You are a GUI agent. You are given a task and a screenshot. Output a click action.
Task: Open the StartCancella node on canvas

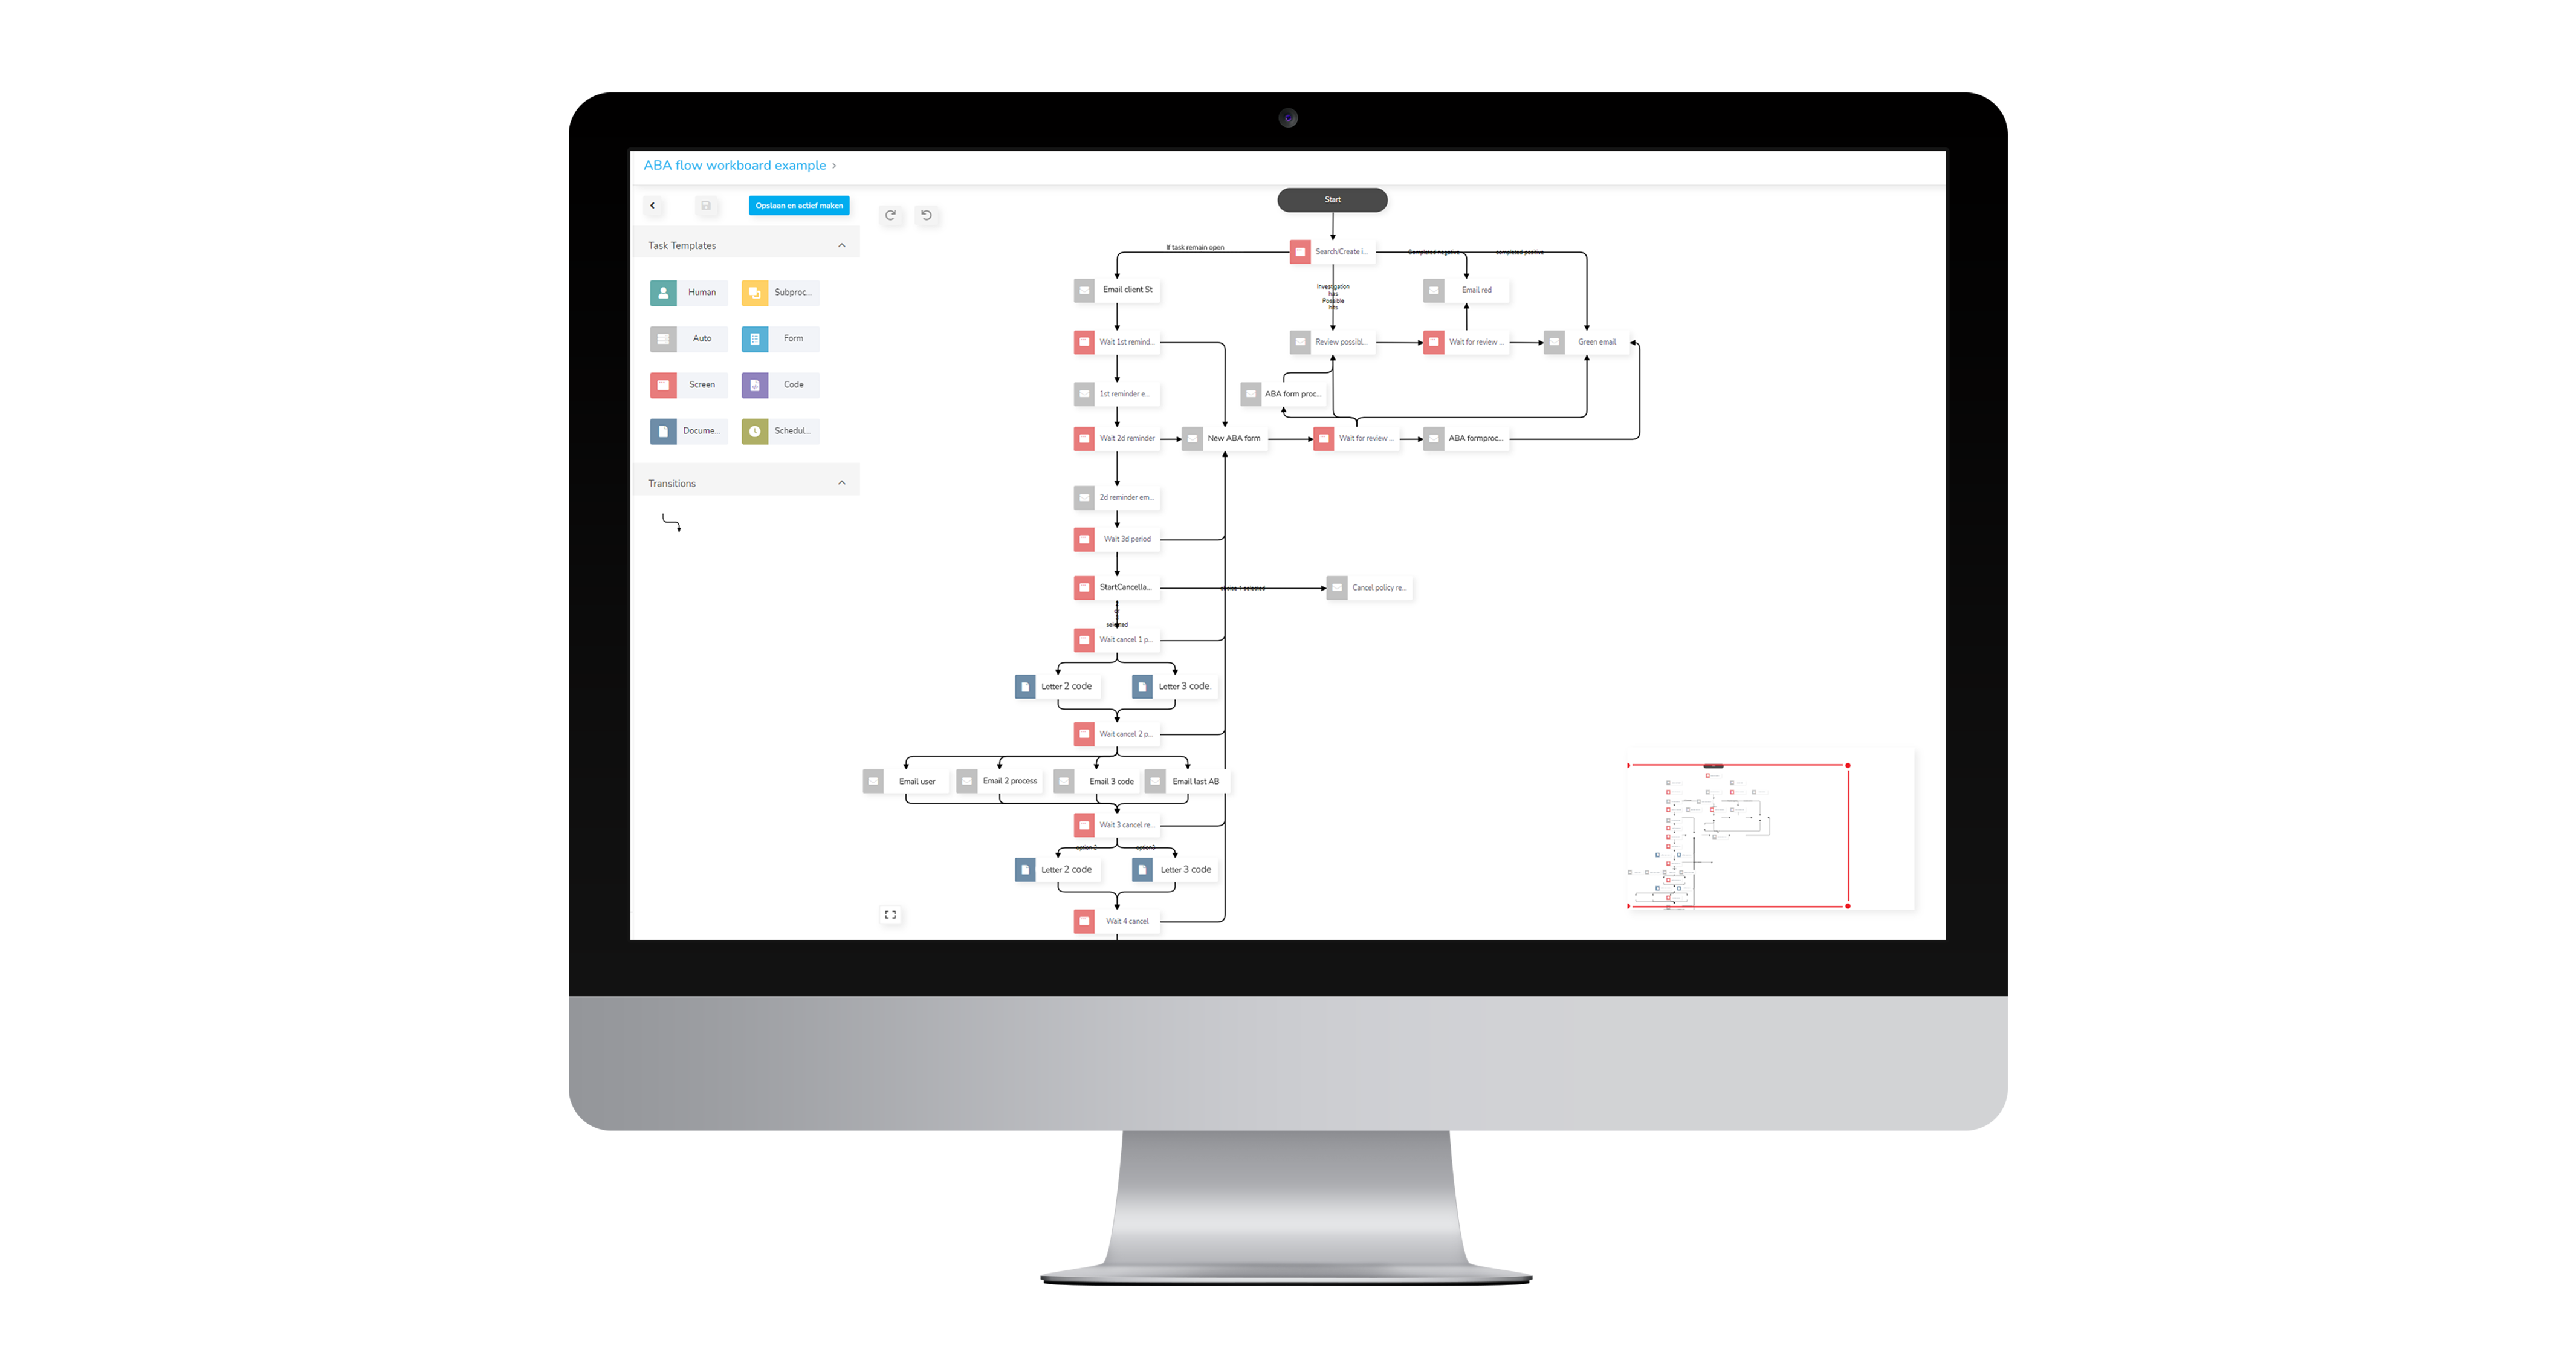[1124, 587]
